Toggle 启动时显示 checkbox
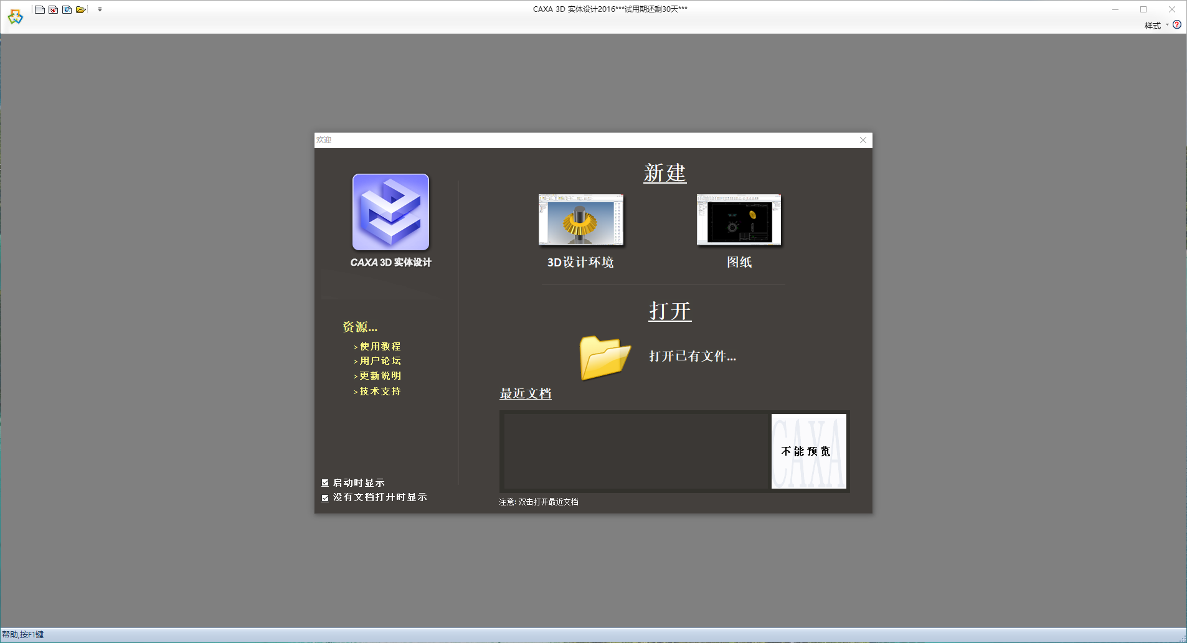Screen dimensions: 1187x643 (325, 483)
